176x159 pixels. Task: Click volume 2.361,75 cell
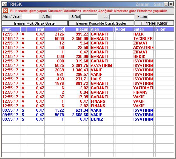point(77,66)
